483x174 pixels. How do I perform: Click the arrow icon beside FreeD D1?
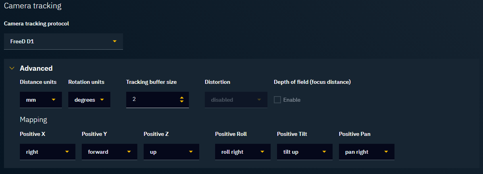click(115, 41)
